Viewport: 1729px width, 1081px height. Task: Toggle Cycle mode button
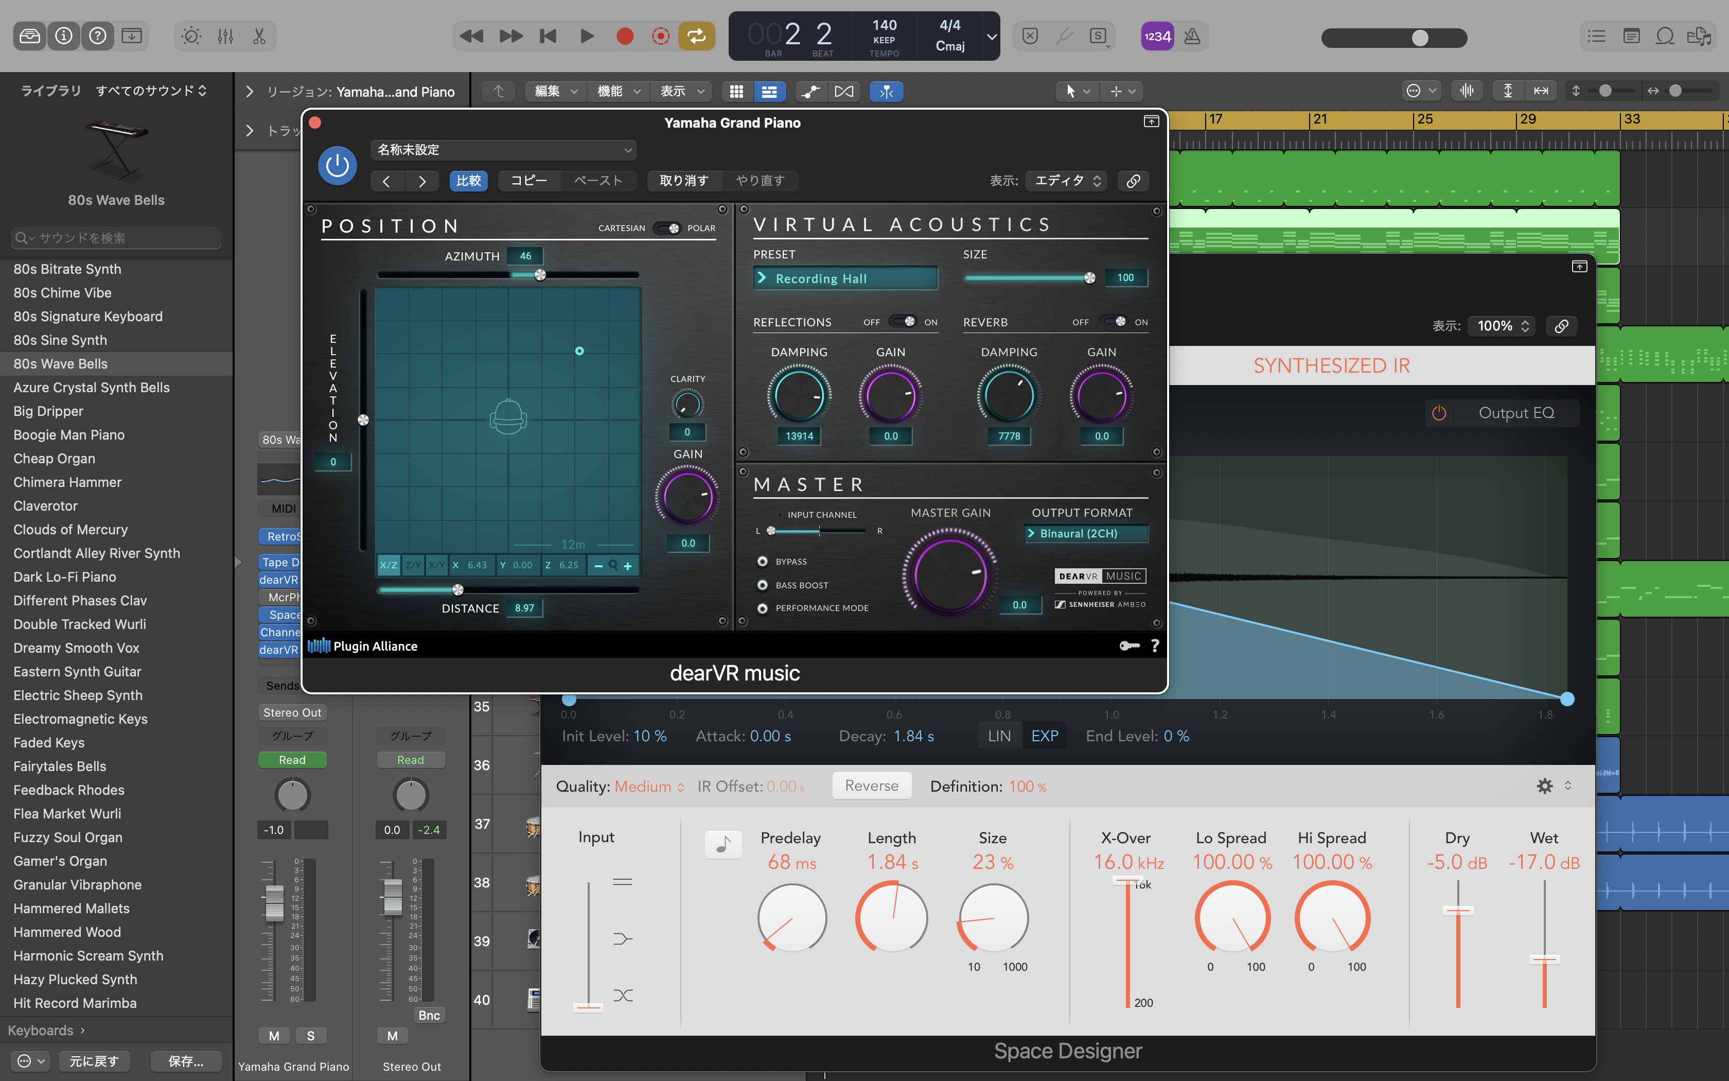(x=697, y=36)
